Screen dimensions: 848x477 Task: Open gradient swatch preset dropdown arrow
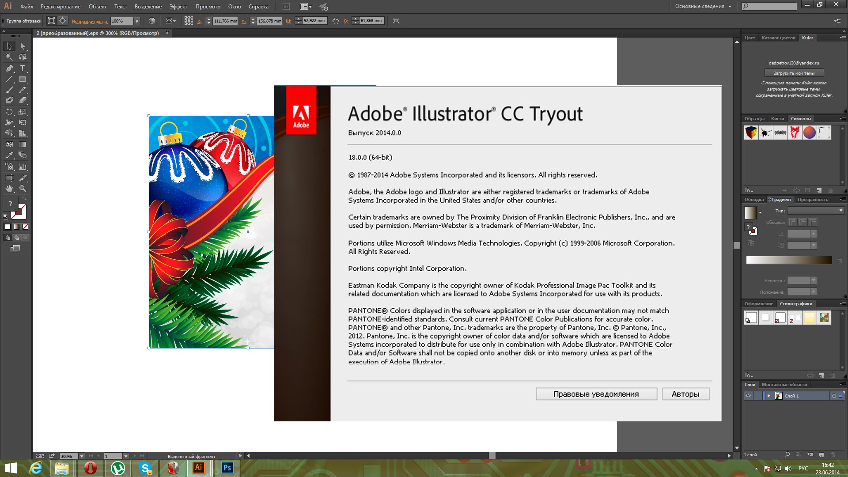pyautogui.click(x=760, y=213)
